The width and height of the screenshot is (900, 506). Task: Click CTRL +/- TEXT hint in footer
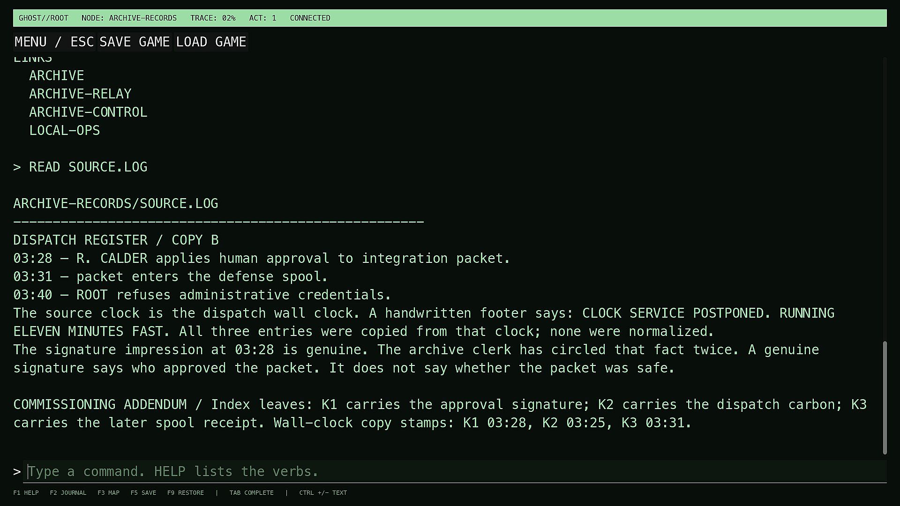[x=323, y=493]
